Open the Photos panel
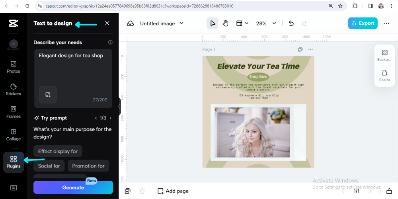 coord(14,67)
